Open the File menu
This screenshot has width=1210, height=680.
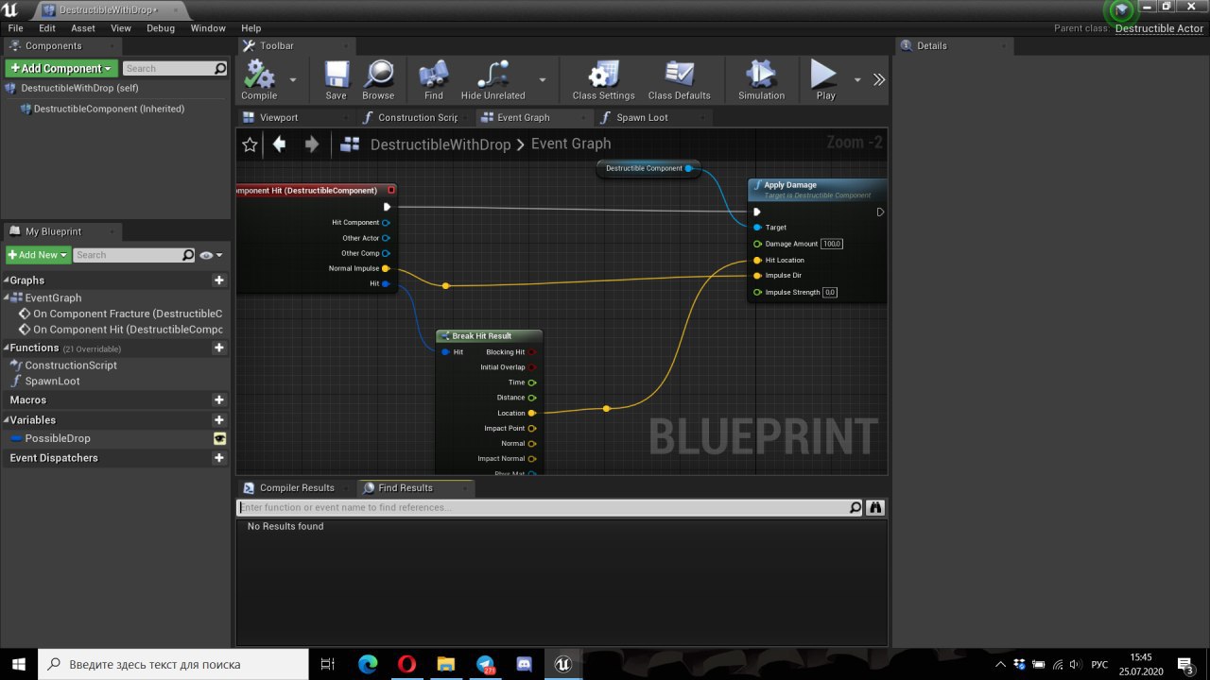[x=15, y=28]
